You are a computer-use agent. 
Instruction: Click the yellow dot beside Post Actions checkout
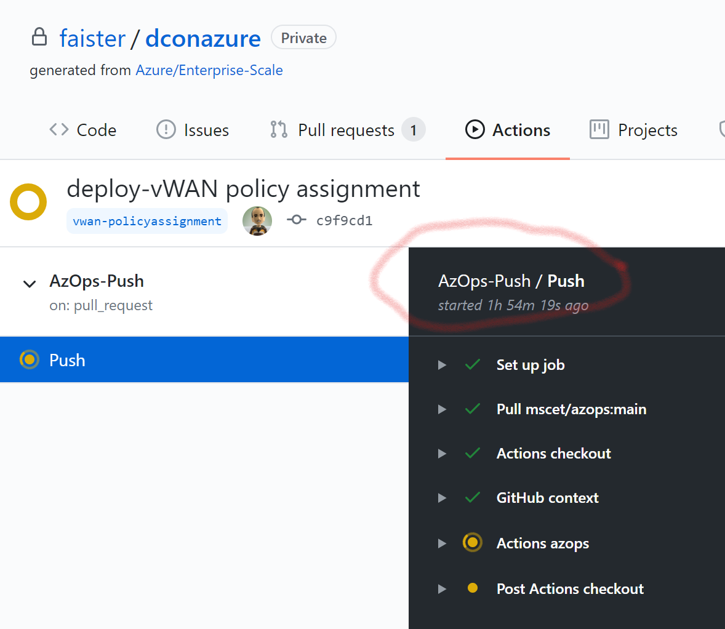point(472,588)
